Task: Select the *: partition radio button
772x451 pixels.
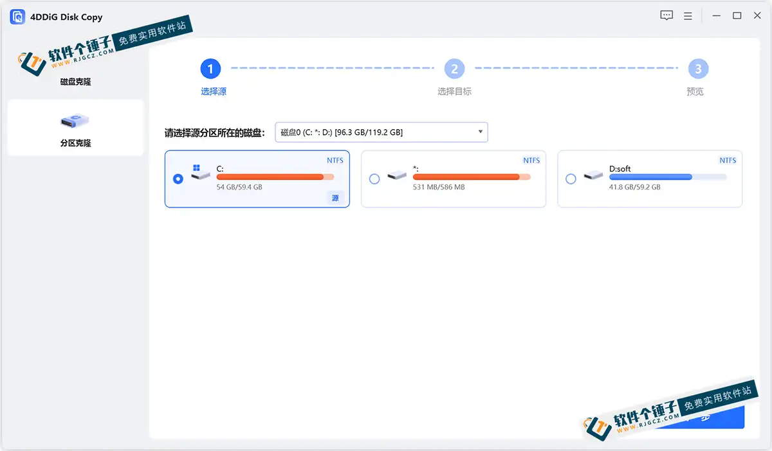Action: [374, 179]
